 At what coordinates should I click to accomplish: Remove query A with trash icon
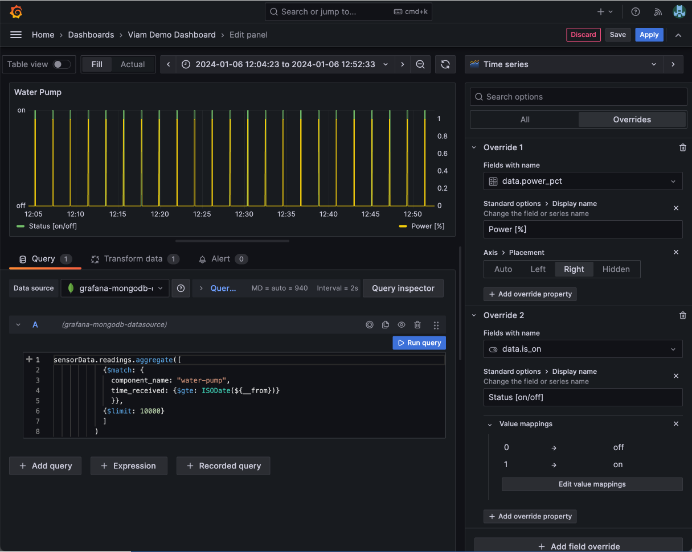[417, 325]
